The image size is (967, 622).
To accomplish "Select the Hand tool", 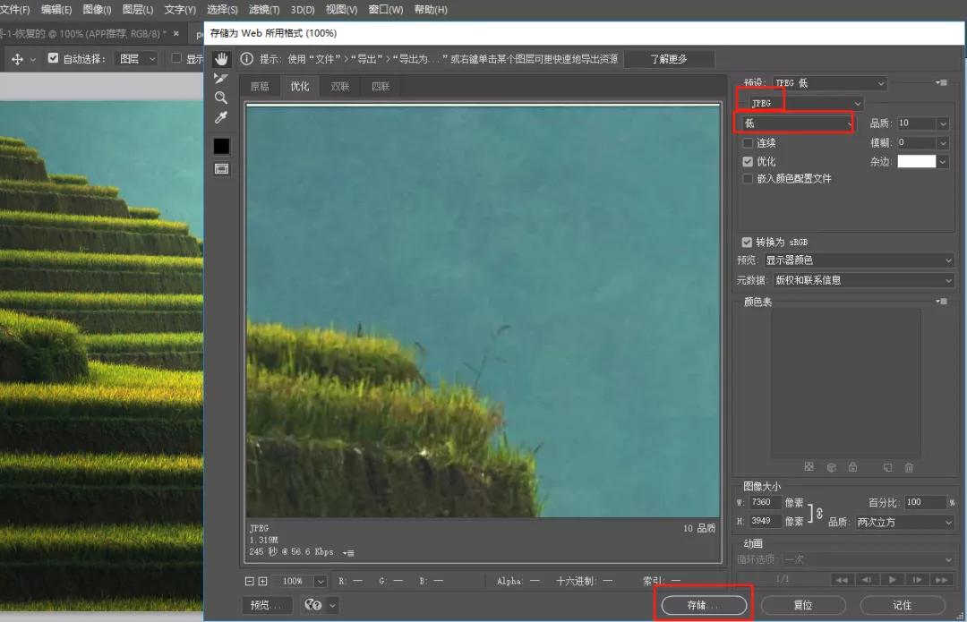I will pos(221,58).
